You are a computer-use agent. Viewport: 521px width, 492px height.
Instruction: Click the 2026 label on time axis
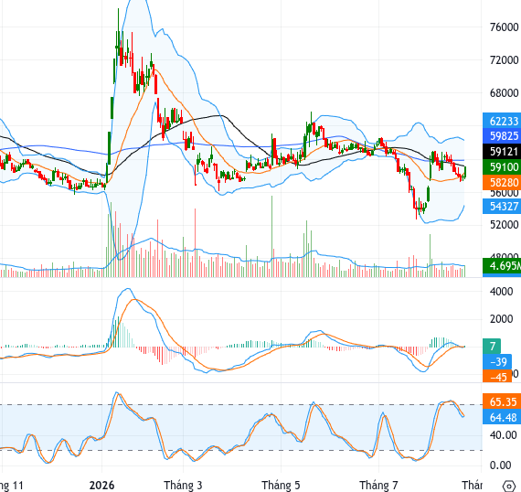(101, 486)
